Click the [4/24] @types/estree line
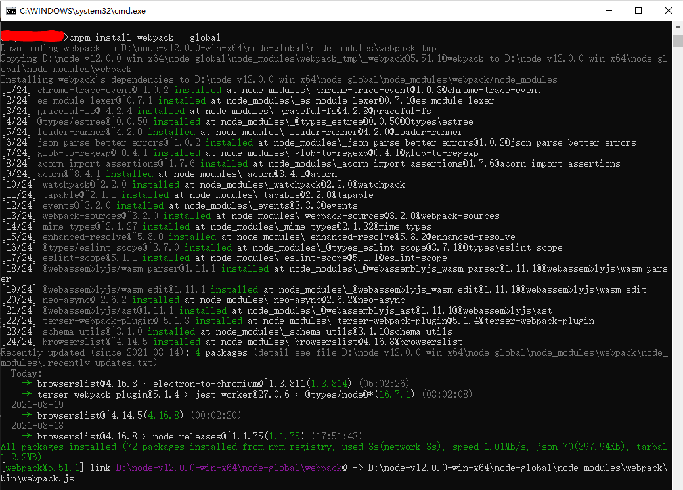The image size is (683, 490). pyautogui.click(x=237, y=121)
